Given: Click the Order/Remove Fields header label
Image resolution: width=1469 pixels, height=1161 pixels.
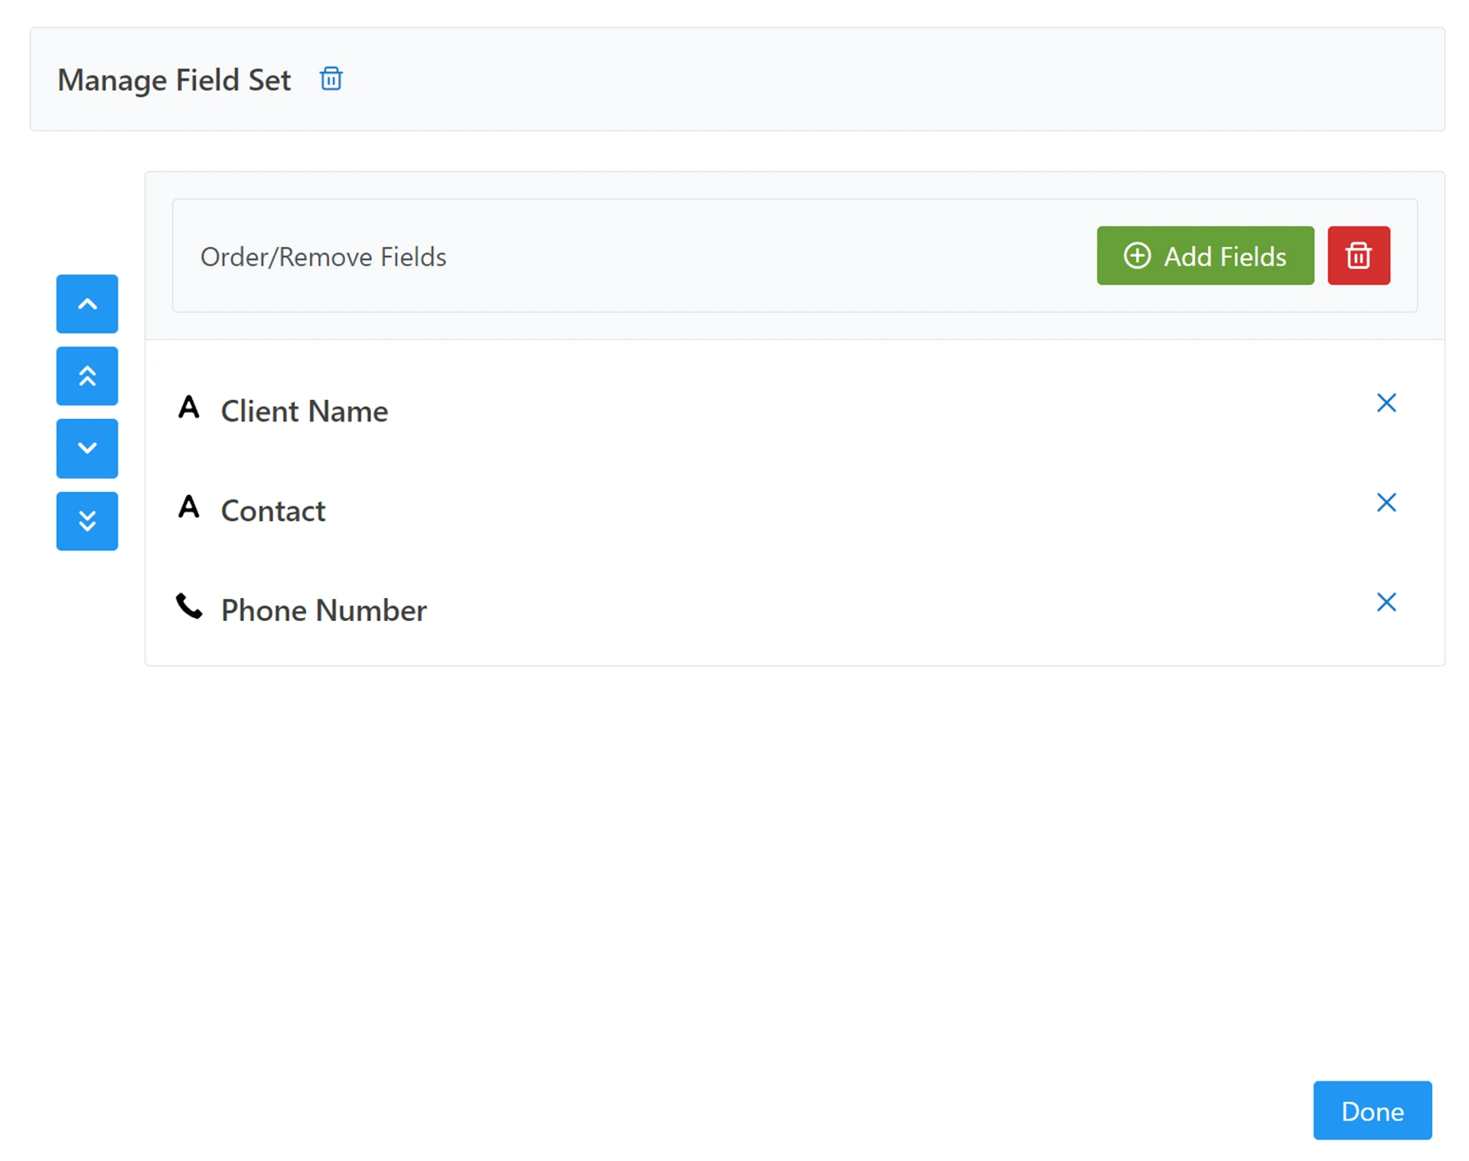Looking at the screenshot, I should click(x=323, y=257).
